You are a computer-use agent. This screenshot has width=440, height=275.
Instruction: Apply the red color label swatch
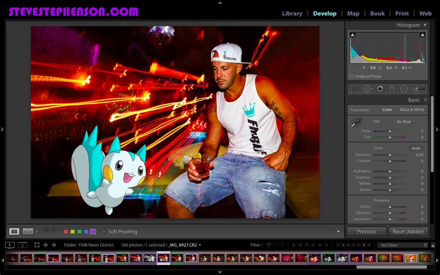pyautogui.click(x=66, y=232)
